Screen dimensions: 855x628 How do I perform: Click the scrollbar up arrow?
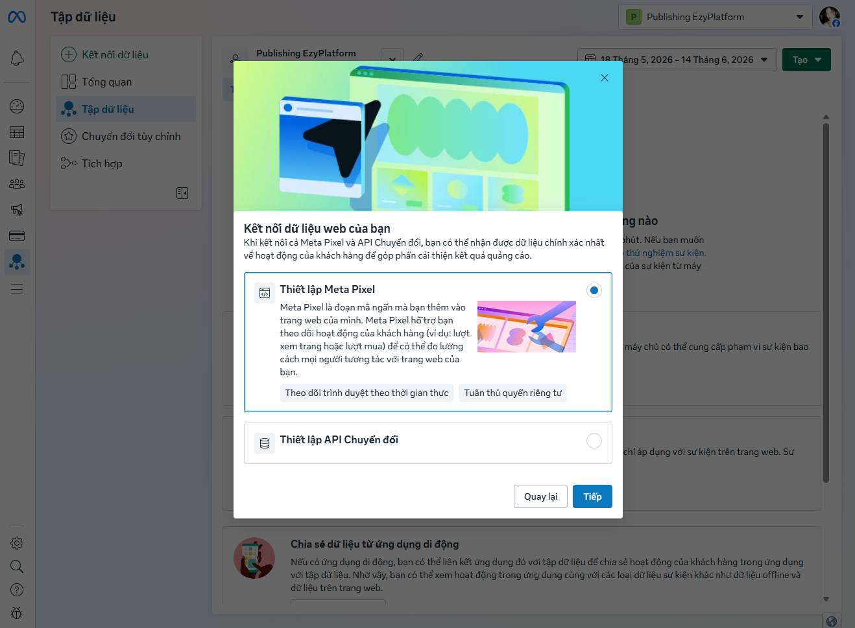click(826, 117)
